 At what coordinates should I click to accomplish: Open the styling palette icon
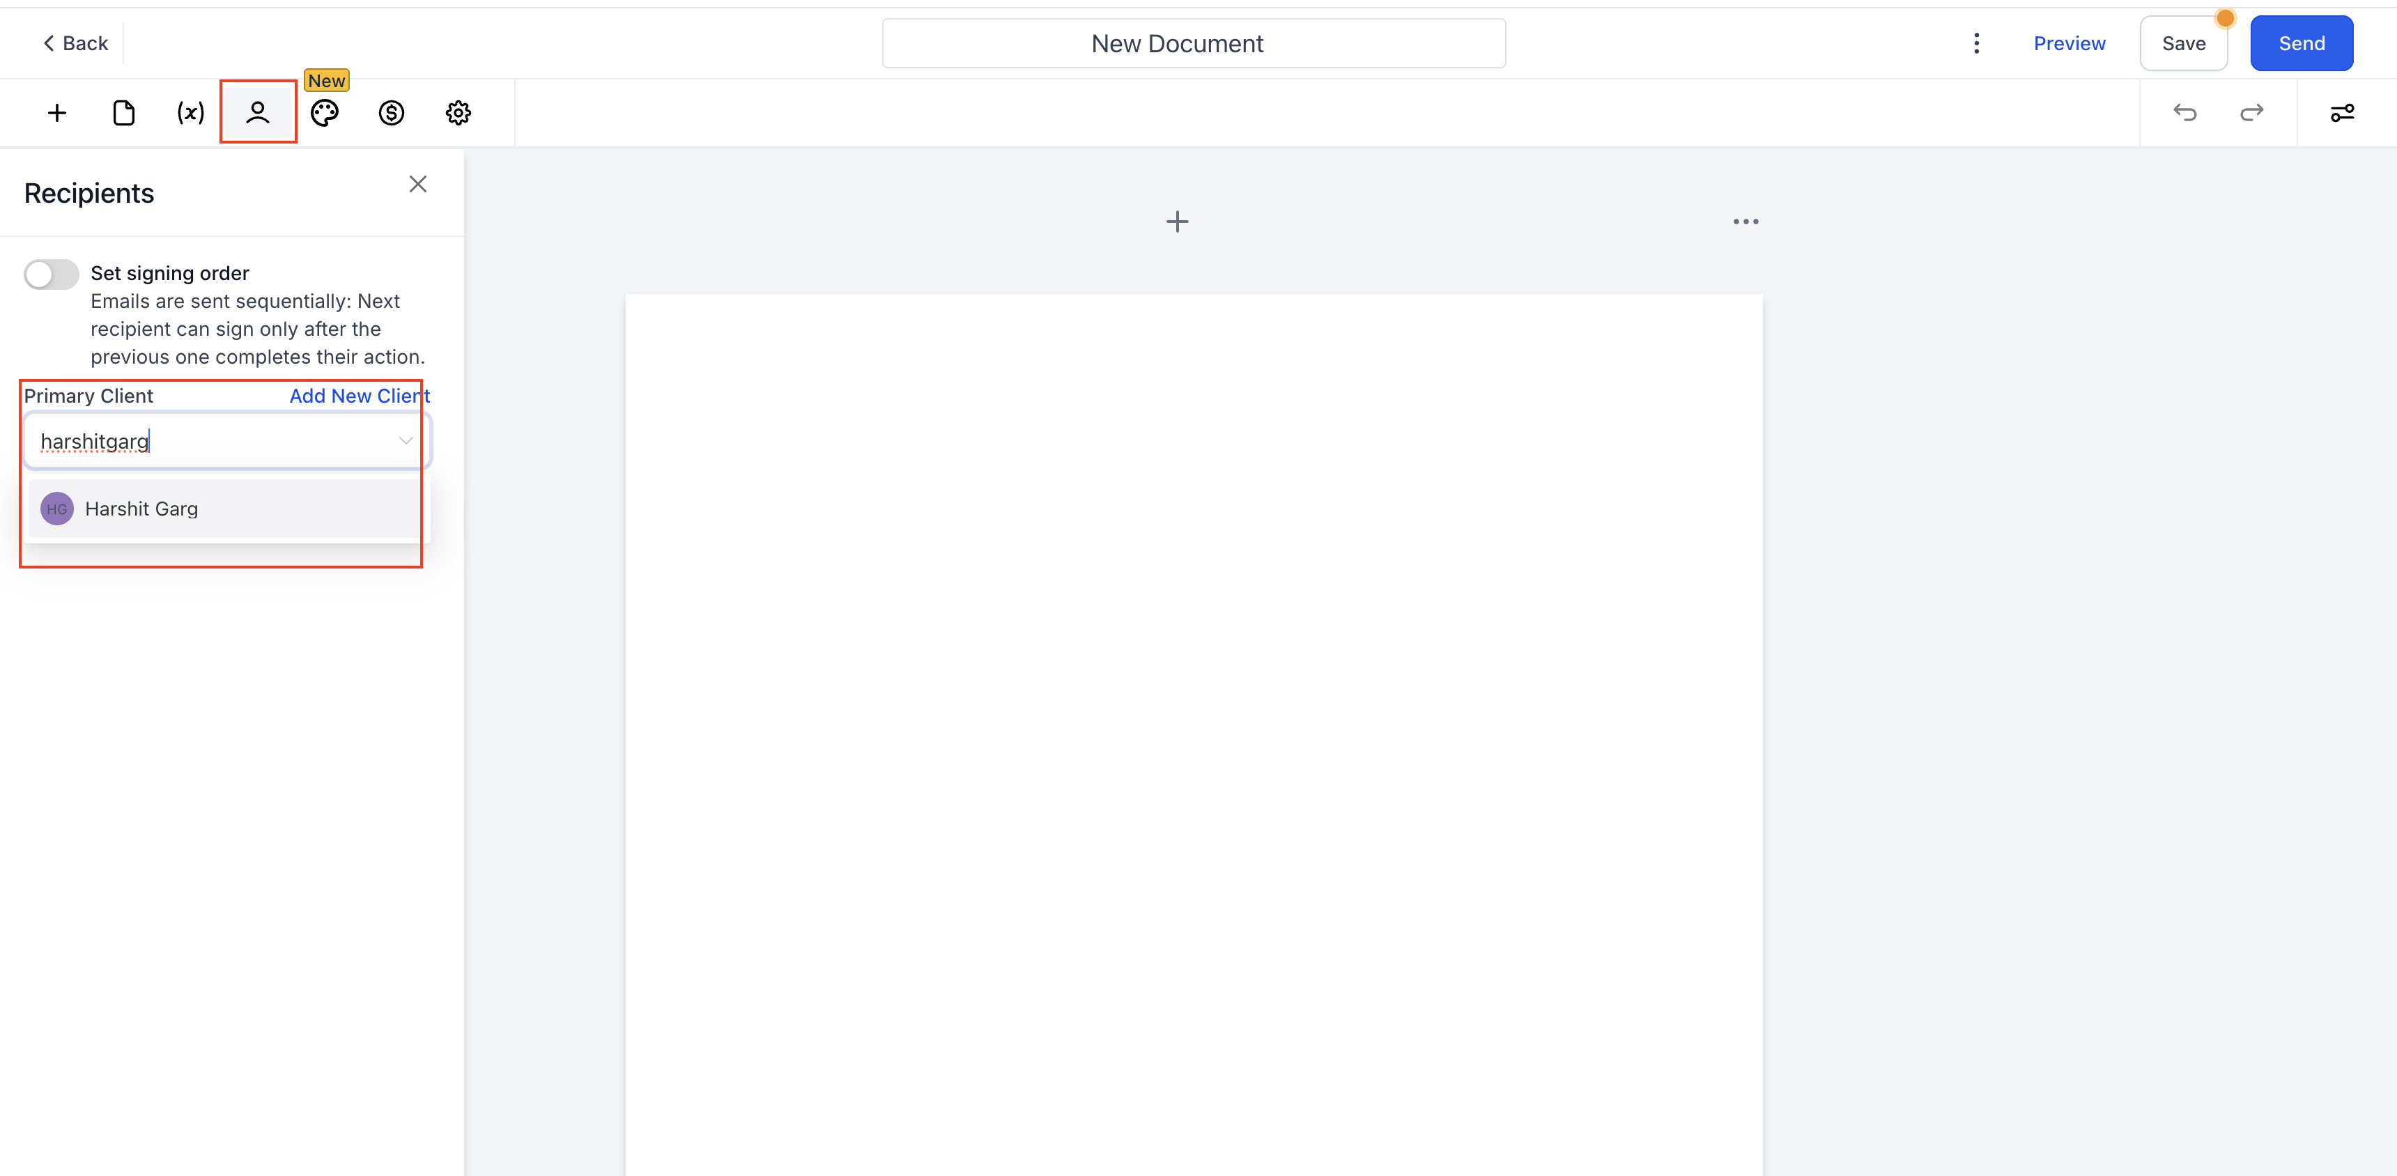pos(325,113)
